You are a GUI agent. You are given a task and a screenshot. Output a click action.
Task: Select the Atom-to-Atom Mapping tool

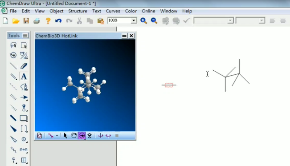pyautogui.click(x=24, y=150)
